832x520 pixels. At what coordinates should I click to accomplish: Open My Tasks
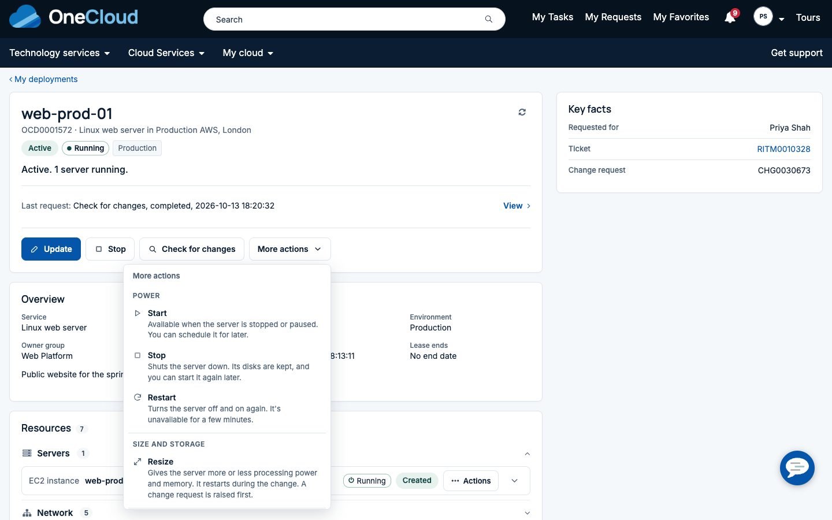tap(552, 17)
